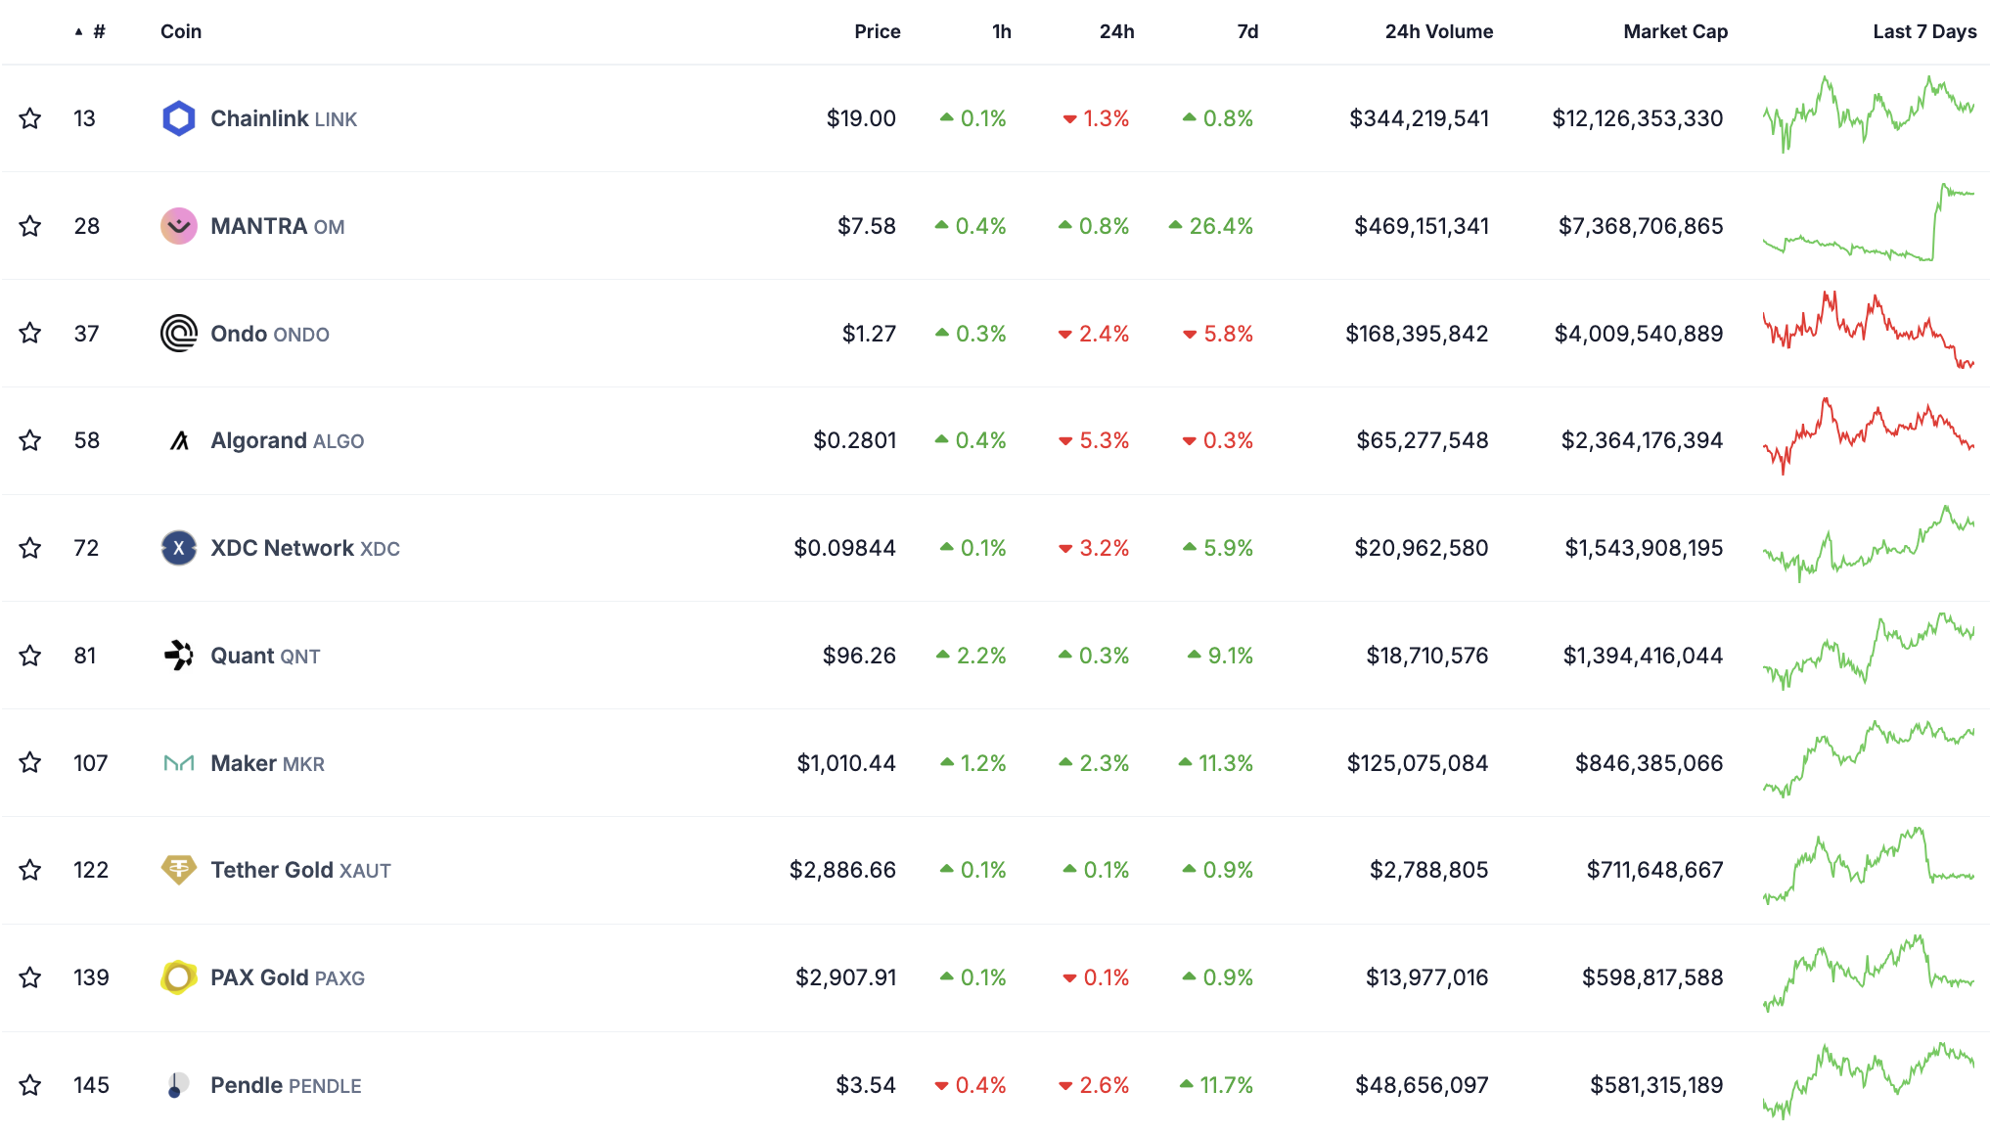The height and width of the screenshot is (1135, 1990).
Task: Open MANTRA 7-day sparkline chart
Action: 1869,222
